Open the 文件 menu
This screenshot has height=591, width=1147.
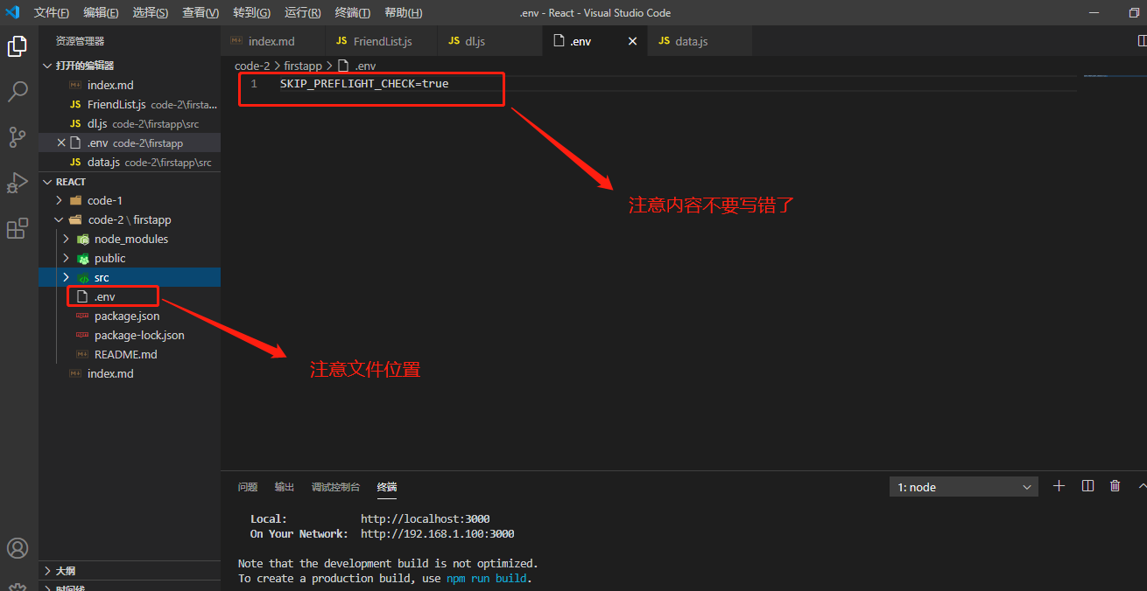click(x=52, y=13)
